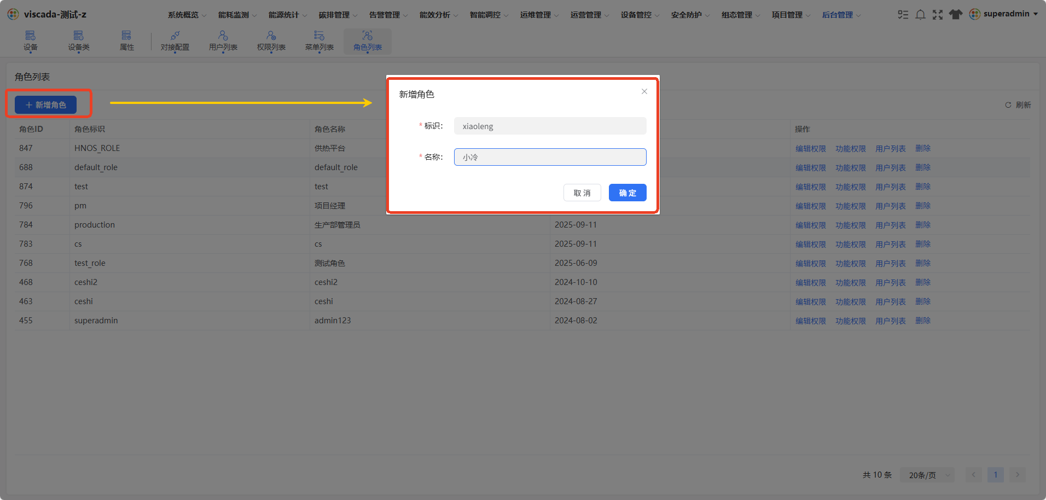The height and width of the screenshot is (500, 1046).
Task: Click 编辑权限 for ceshi row
Action: coord(811,301)
